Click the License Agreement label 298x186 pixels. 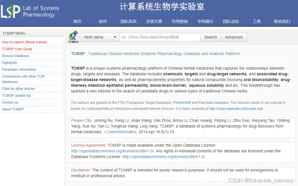click(x=89, y=145)
